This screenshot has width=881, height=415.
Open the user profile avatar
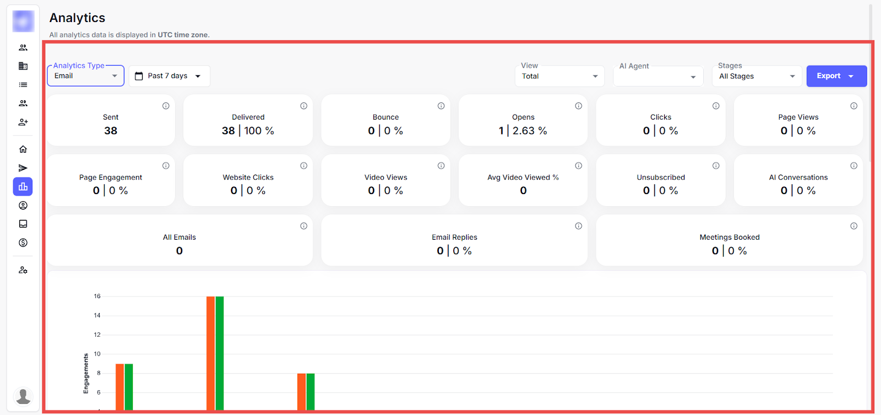click(x=23, y=396)
